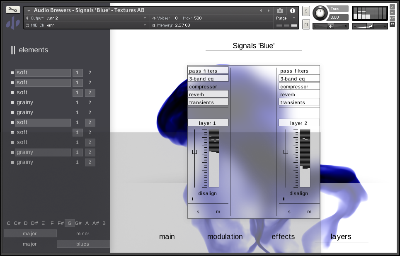
Task: Click the layer 2 volume fader handle
Action: (x=286, y=152)
